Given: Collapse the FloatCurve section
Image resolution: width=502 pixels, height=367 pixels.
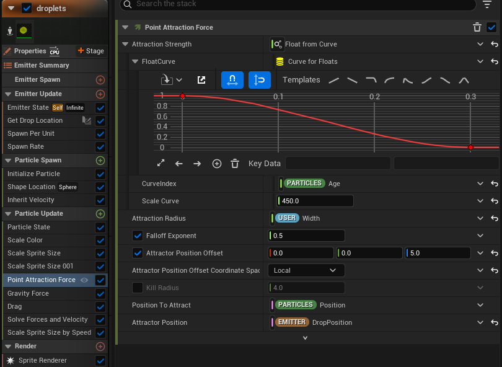Looking at the screenshot, I should (x=136, y=62).
